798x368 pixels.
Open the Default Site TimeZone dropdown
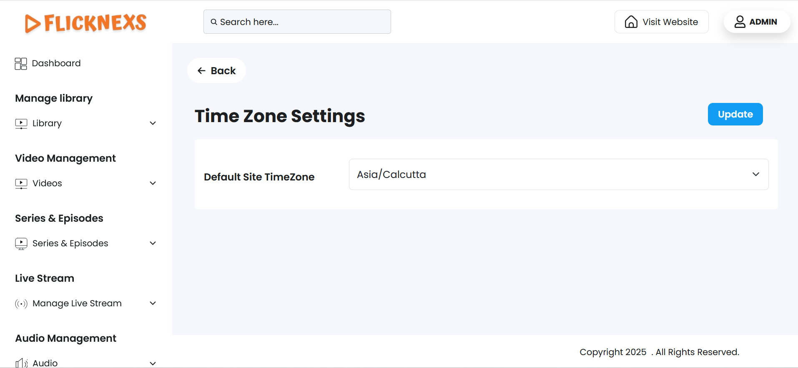pos(558,175)
